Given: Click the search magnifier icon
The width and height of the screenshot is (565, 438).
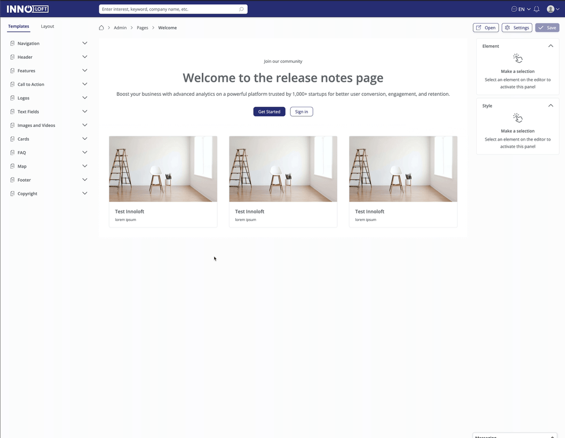Looking at the screenshot, I should 241,9.
